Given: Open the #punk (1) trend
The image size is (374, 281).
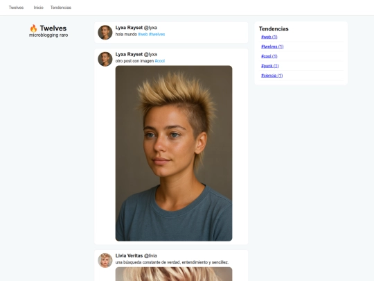Looking at the screenshot, I should click(x=270, y=66).
